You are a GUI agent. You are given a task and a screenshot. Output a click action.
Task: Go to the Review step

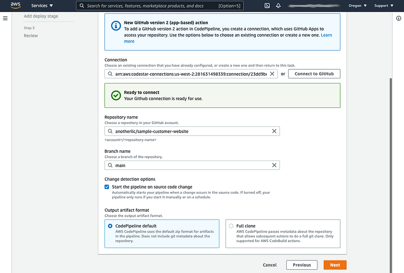pos(30,36)
